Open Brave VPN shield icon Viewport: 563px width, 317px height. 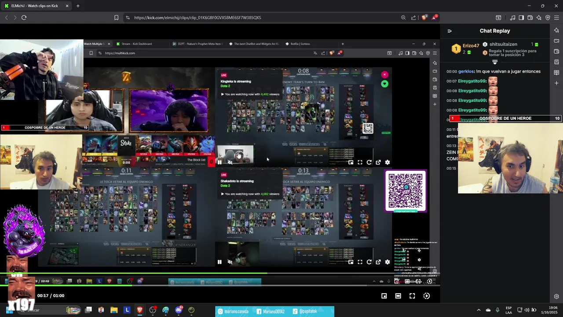click(548, 18)
